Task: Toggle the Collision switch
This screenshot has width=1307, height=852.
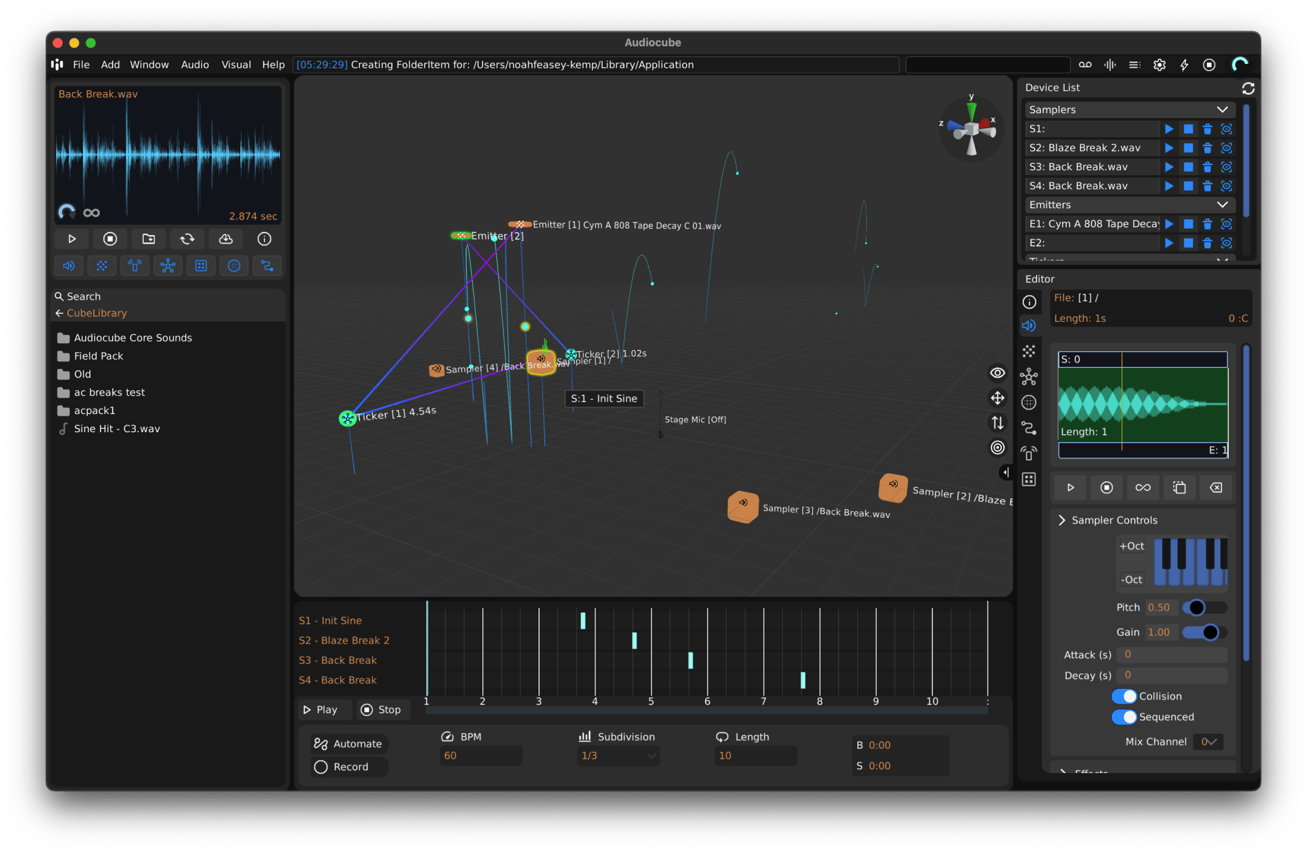Action: (x=1124, y=697)
